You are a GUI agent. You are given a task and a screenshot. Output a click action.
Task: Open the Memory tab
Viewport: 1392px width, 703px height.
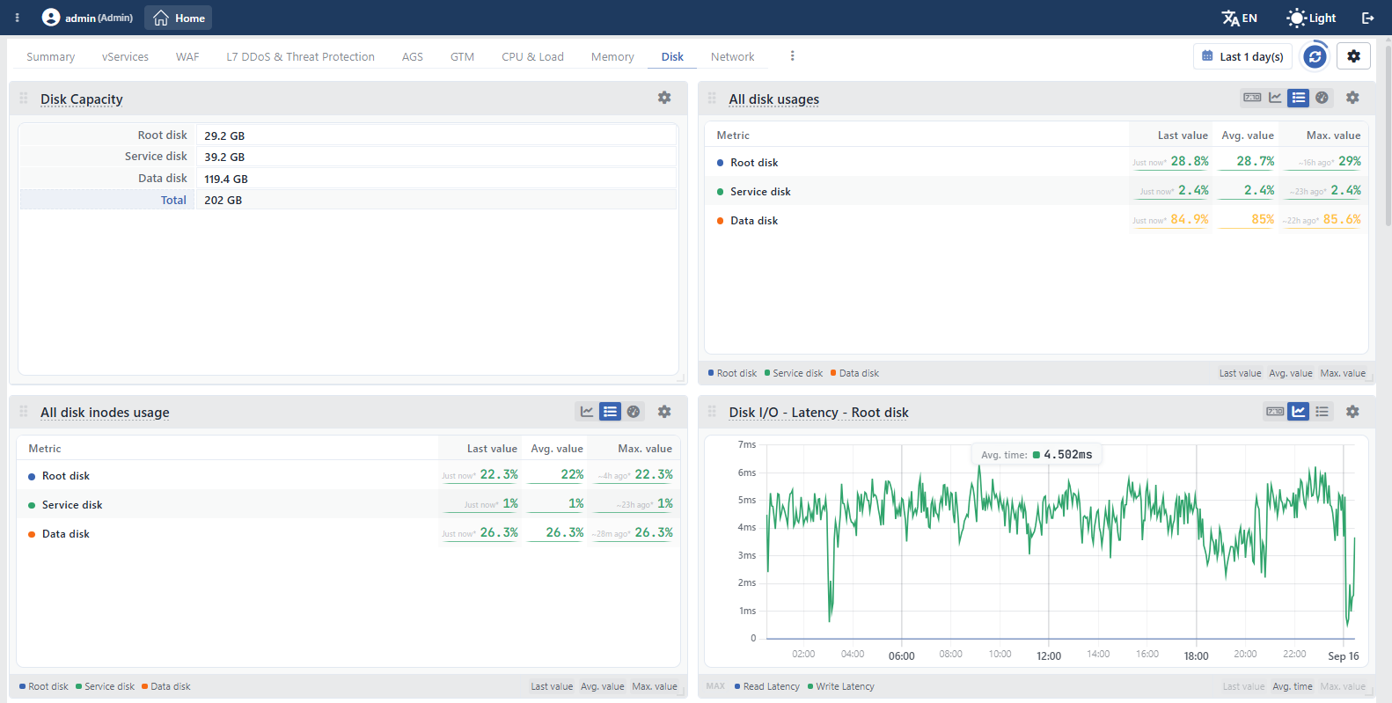(x=612, y=57)
